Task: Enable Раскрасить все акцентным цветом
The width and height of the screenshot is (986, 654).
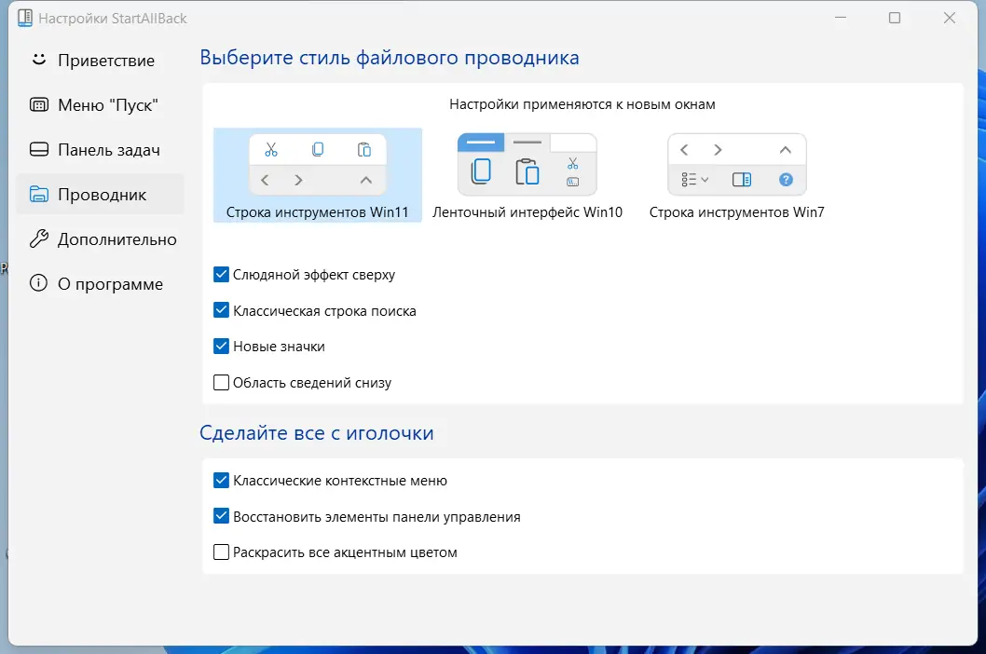Action: click(221, 552)
